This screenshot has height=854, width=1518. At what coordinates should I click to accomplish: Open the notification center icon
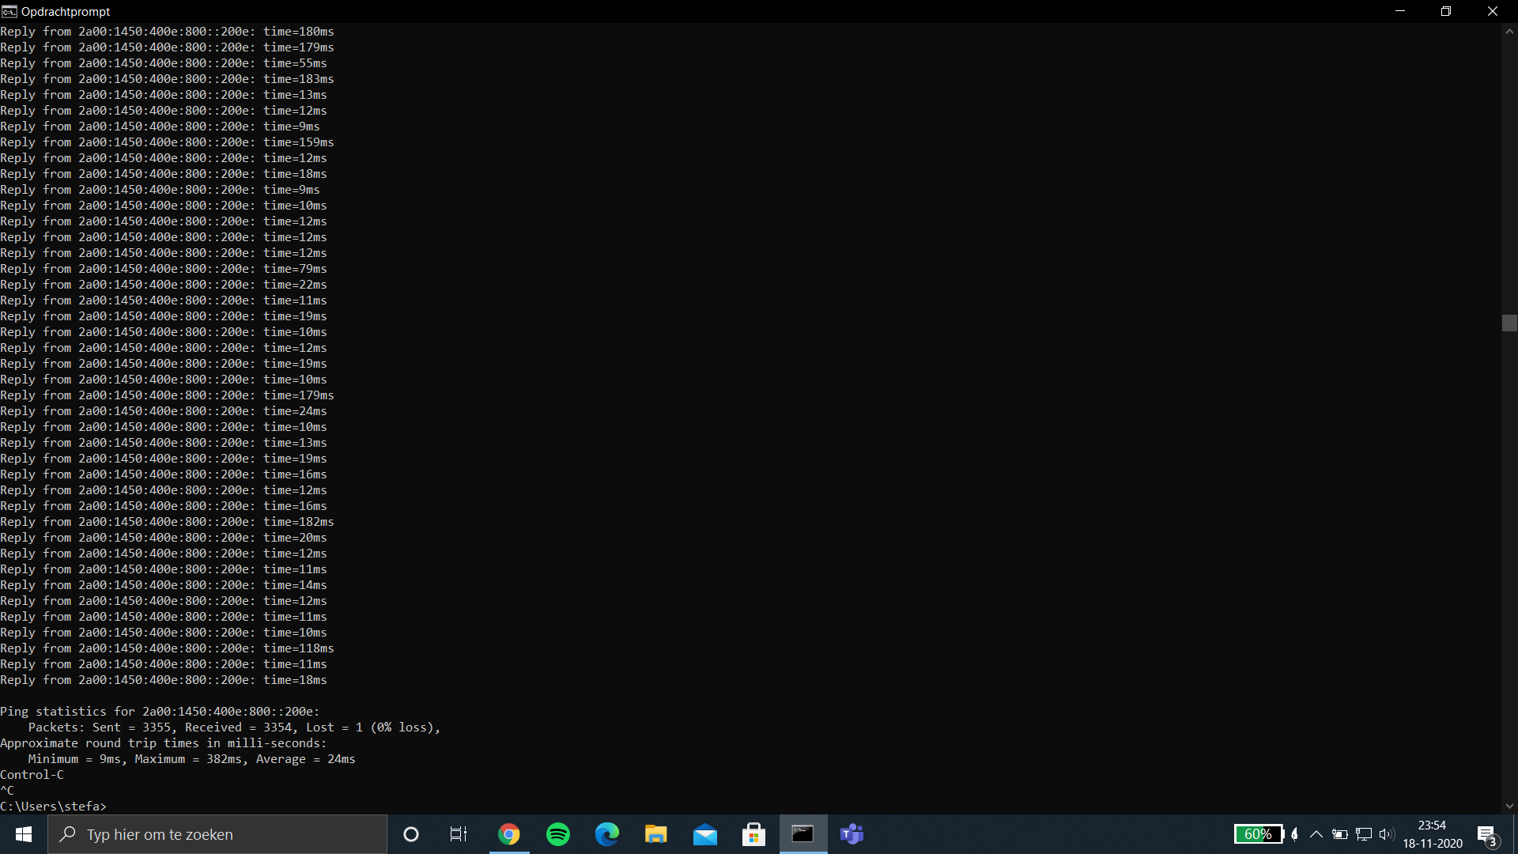(1488, 835)
